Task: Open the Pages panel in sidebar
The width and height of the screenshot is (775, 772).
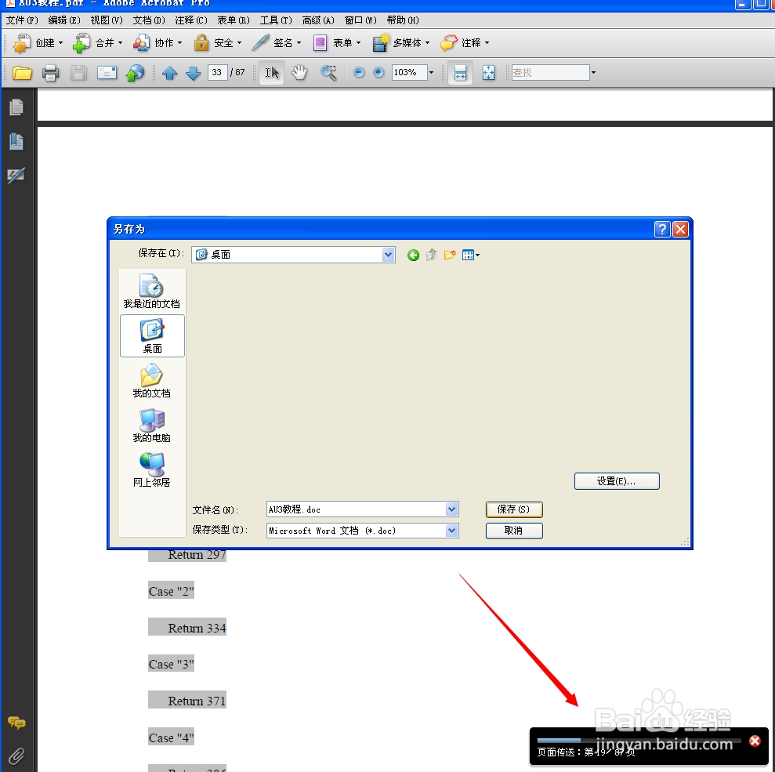Action: pyautogui.click(x=16, y=107)
